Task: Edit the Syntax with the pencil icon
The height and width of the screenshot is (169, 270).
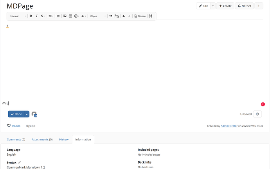Action: click(20, 162)
